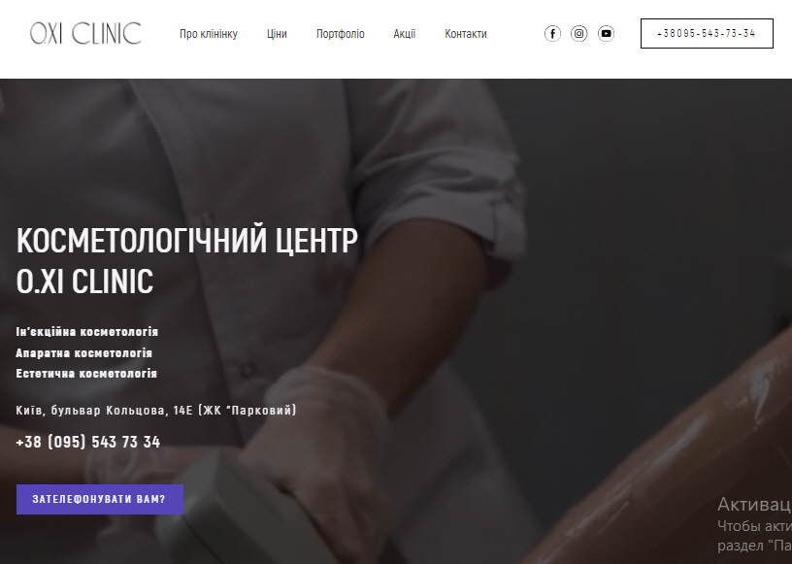Navigate to Контакти

(466, 34)
